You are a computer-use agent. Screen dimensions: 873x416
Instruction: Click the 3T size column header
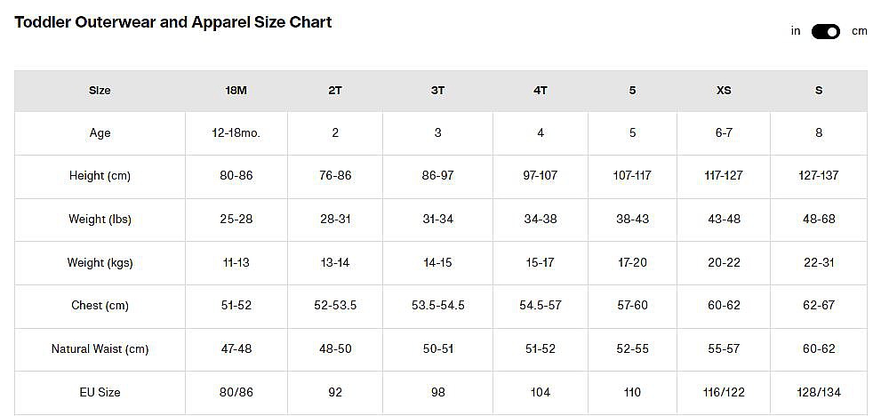tap(437, 91)
